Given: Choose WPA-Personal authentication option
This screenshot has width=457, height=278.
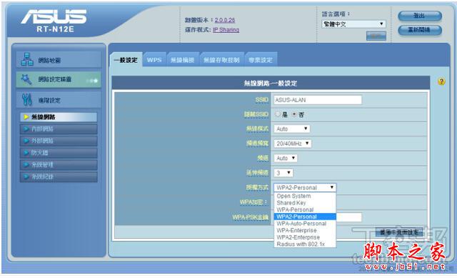Looking at the screenshot, I should 305,209.
